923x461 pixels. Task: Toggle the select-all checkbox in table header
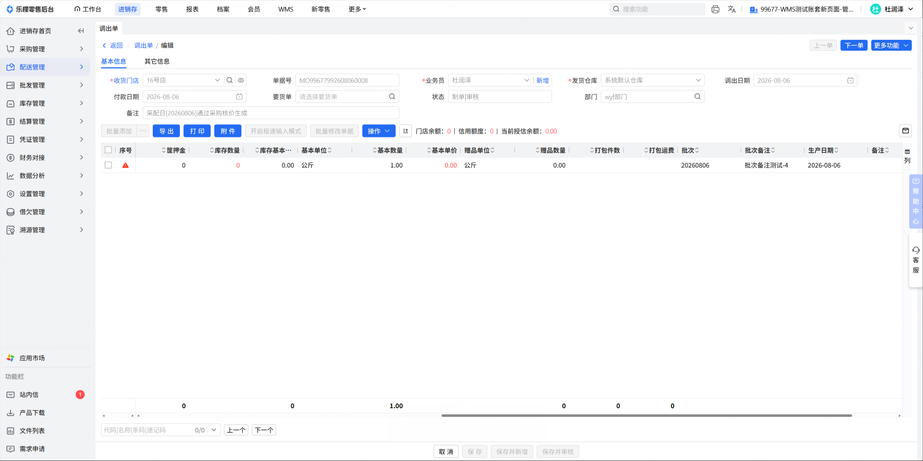point(108,150)
